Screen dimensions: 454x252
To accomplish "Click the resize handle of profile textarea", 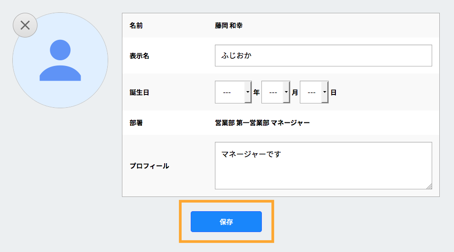I will (429, 186).
